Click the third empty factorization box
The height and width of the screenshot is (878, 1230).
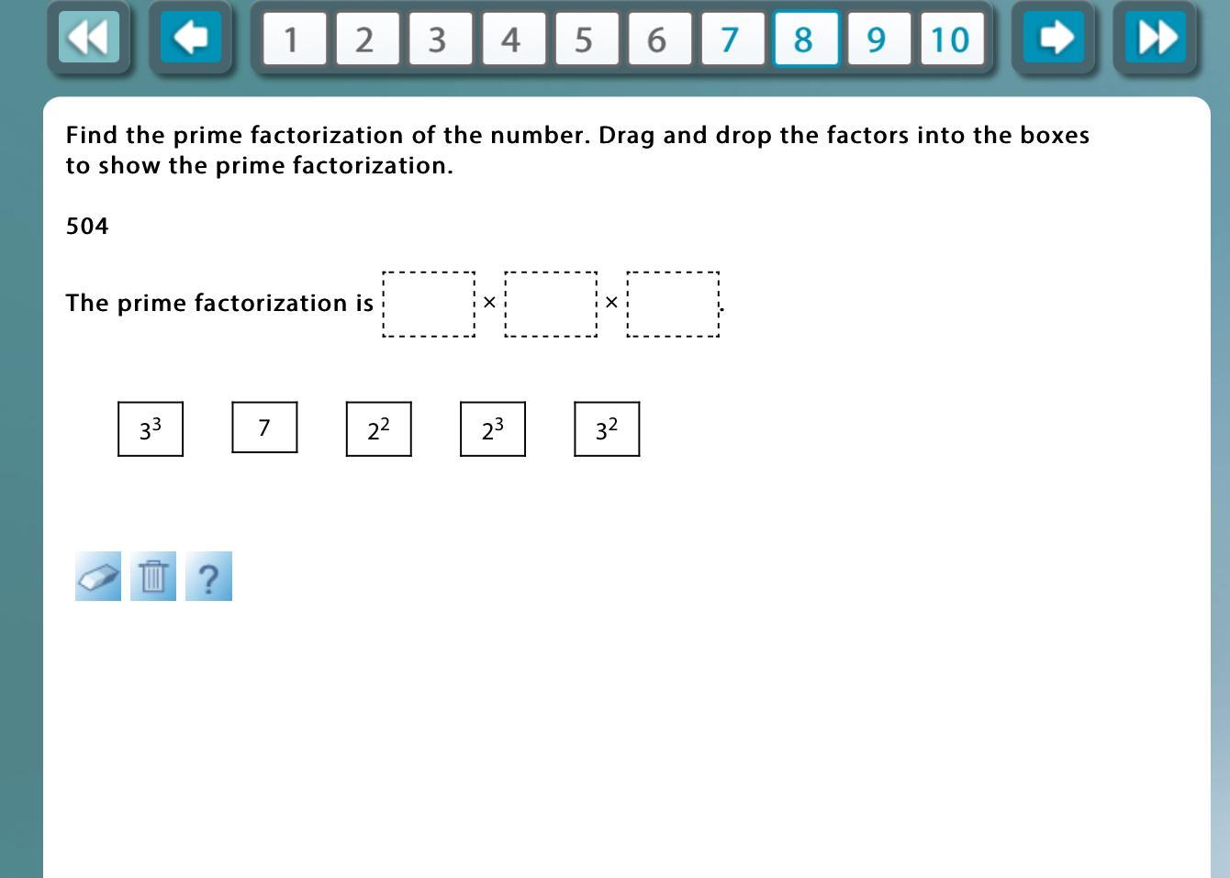pos(673,304)
